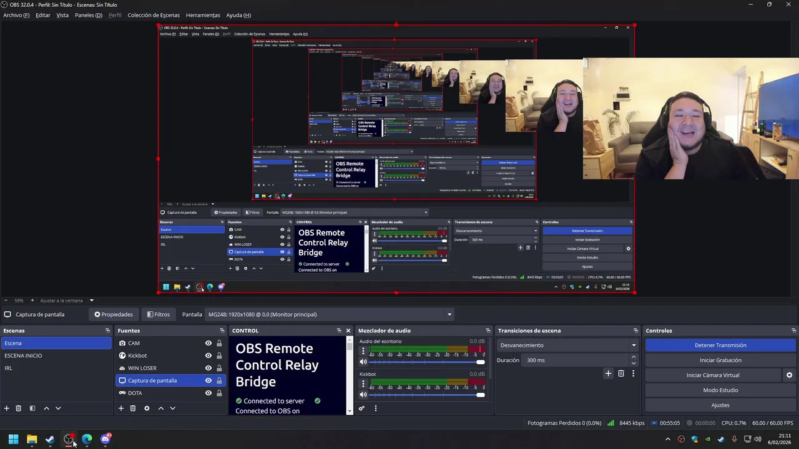Undock the Escenas panel

click(x=107, y=331)
